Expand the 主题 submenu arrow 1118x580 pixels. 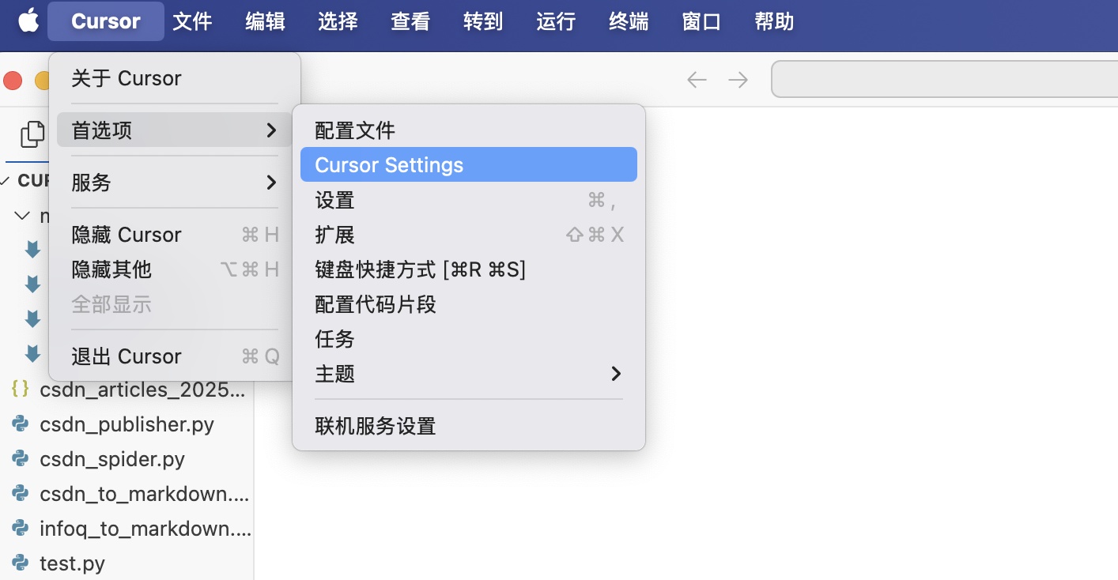pos(616,374)
